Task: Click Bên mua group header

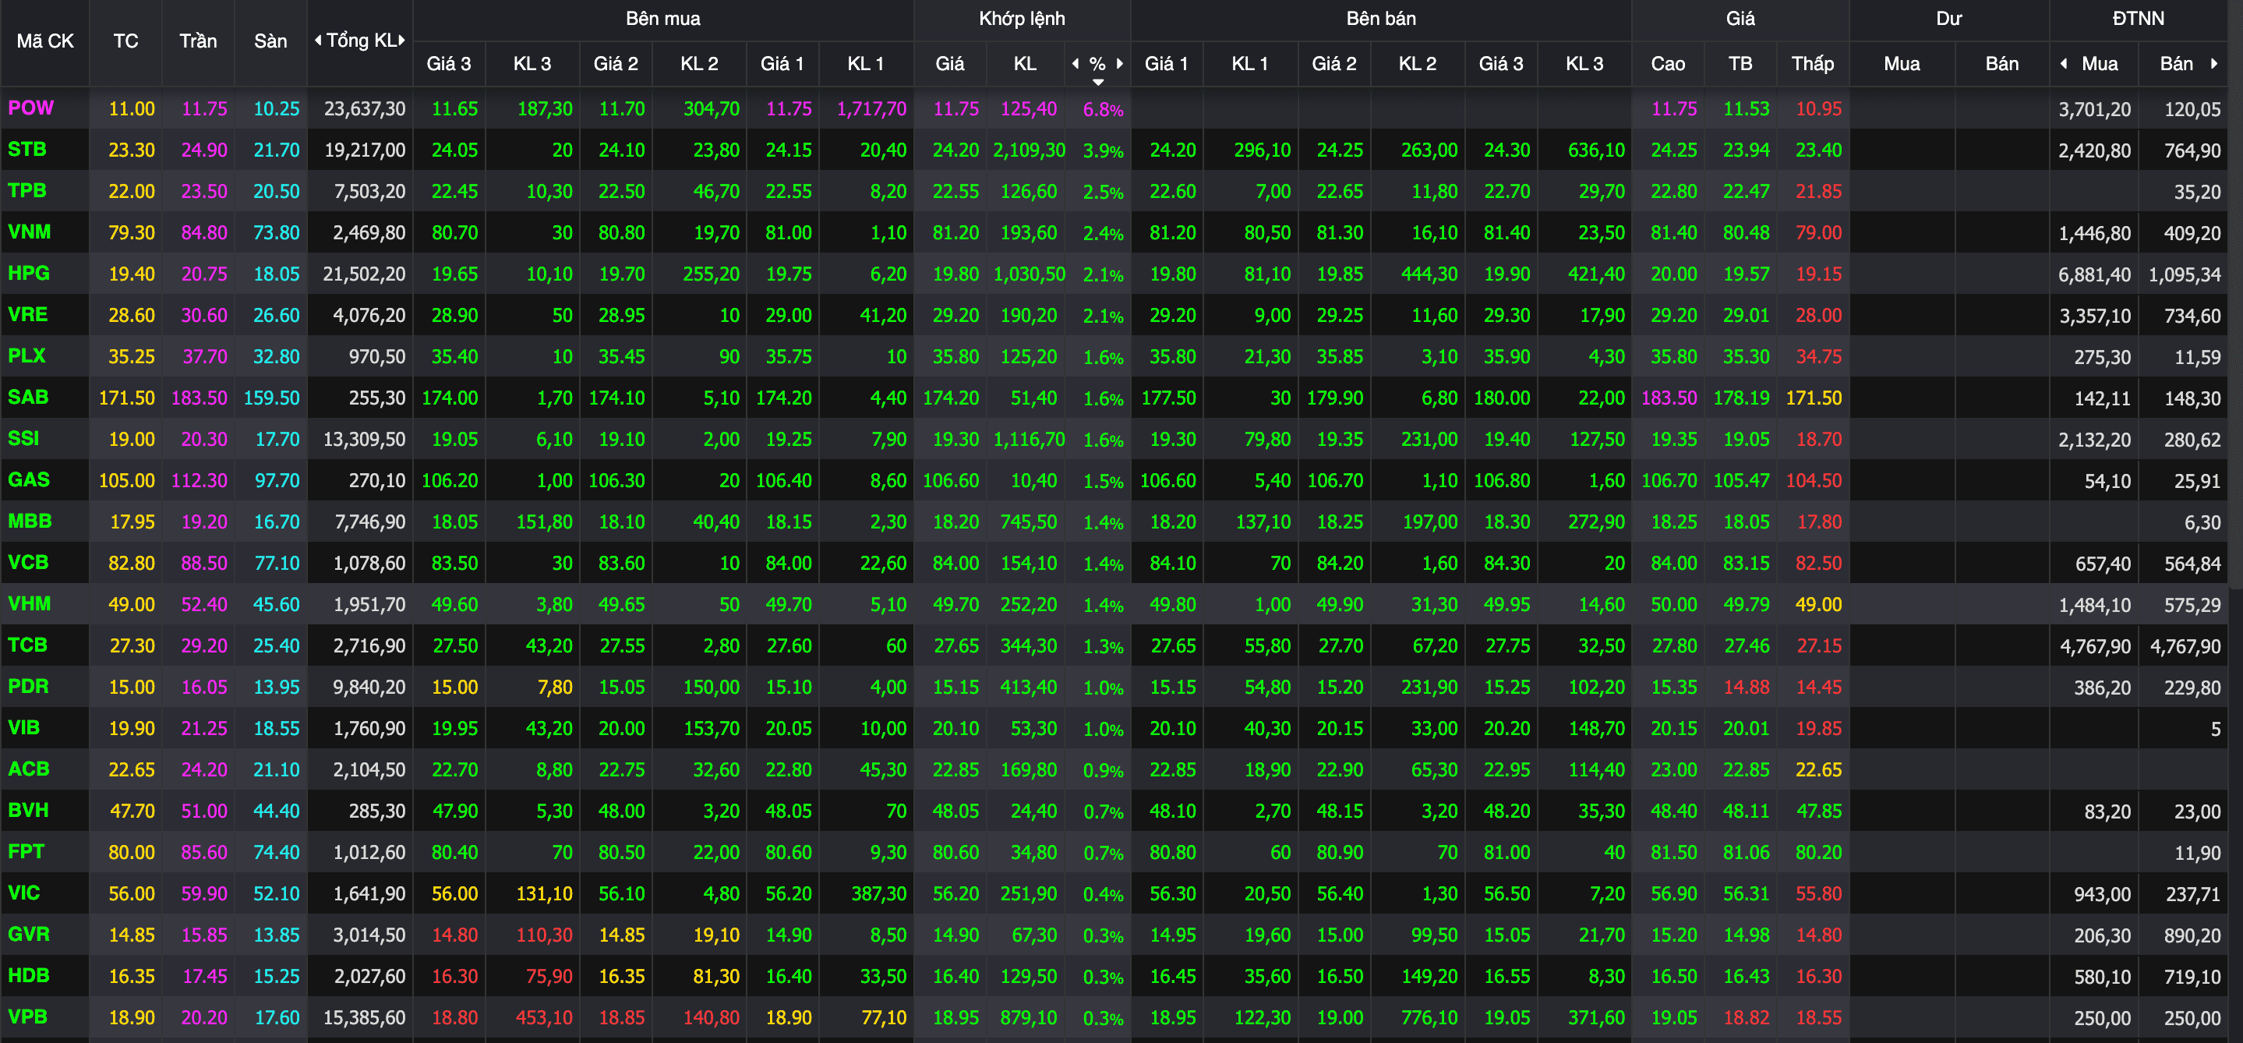Action: click(x=662, y=18)
